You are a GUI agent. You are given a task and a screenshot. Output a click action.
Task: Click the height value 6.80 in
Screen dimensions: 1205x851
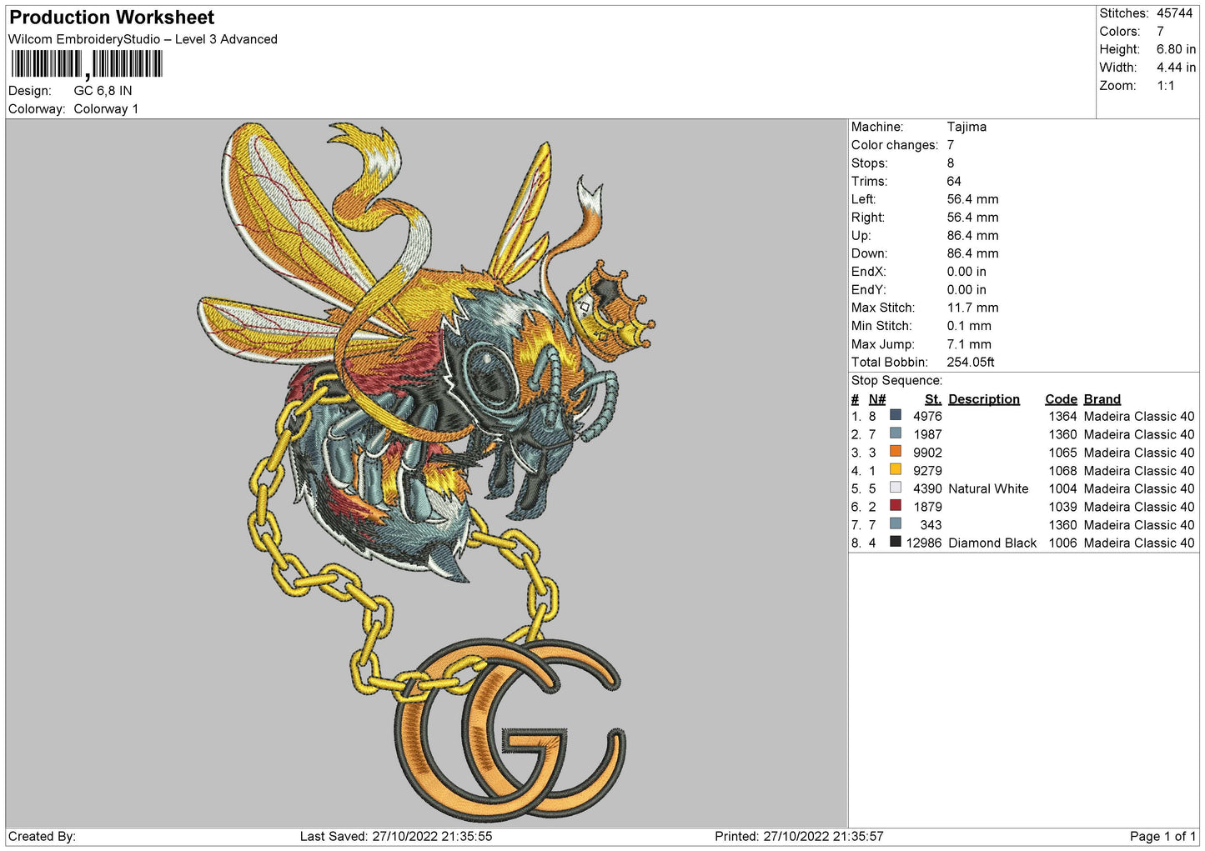(1176, 49)
